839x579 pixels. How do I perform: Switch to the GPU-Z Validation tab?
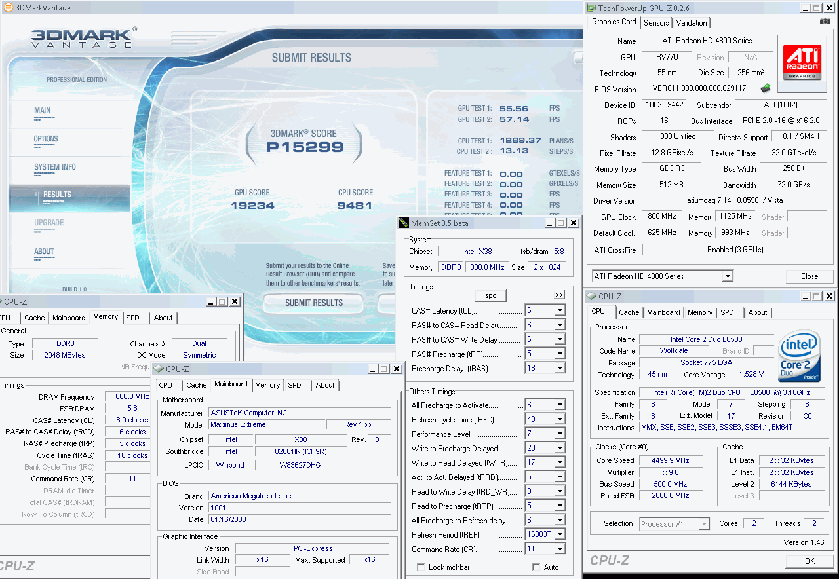click(x=692, y=22)
